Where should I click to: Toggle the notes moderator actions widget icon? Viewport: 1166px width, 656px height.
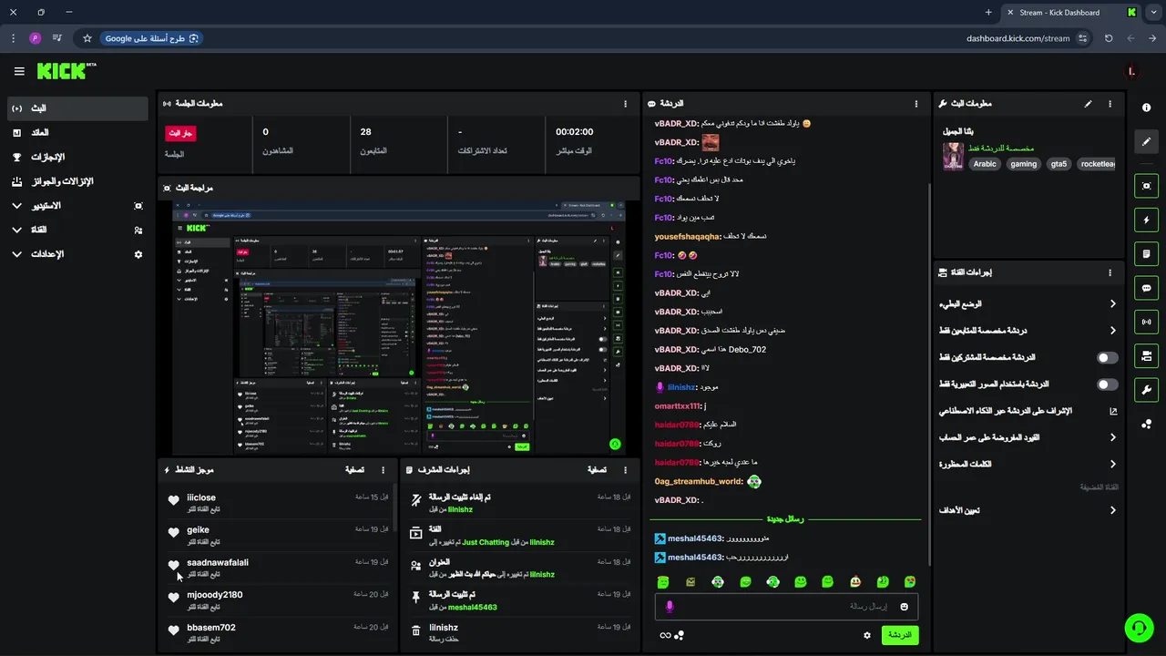[x=1146, y=253]
